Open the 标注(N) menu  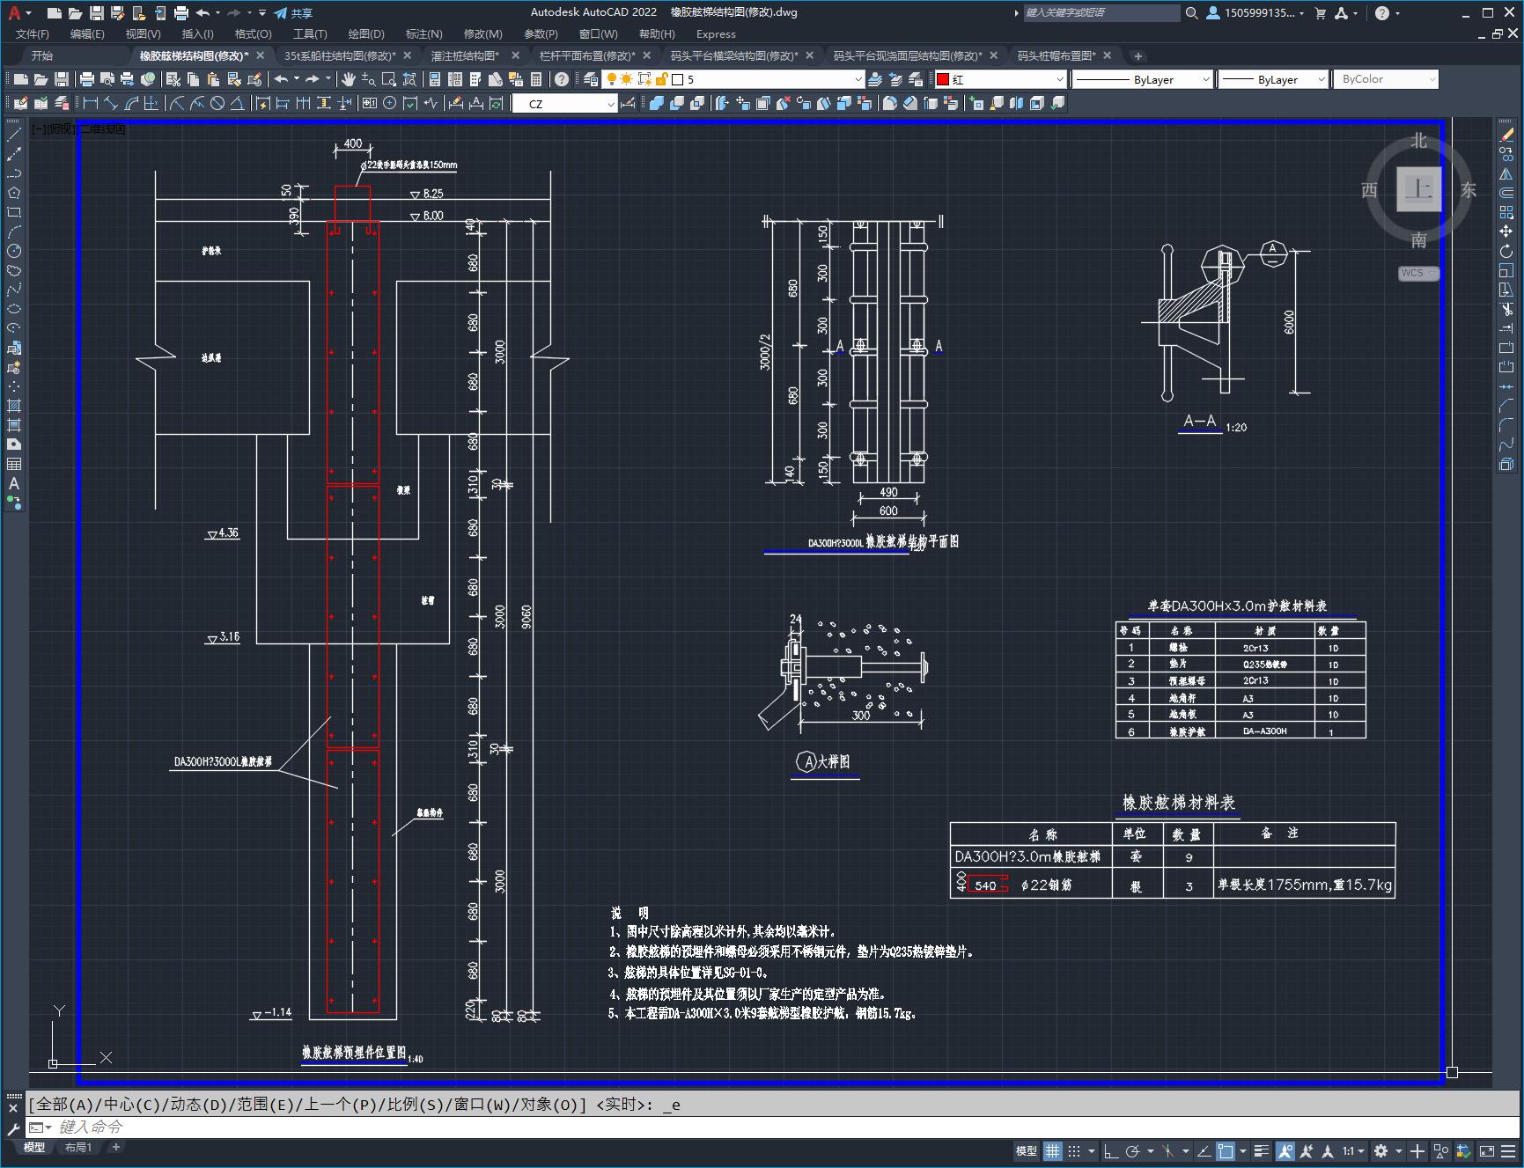(x=423, y=33)
